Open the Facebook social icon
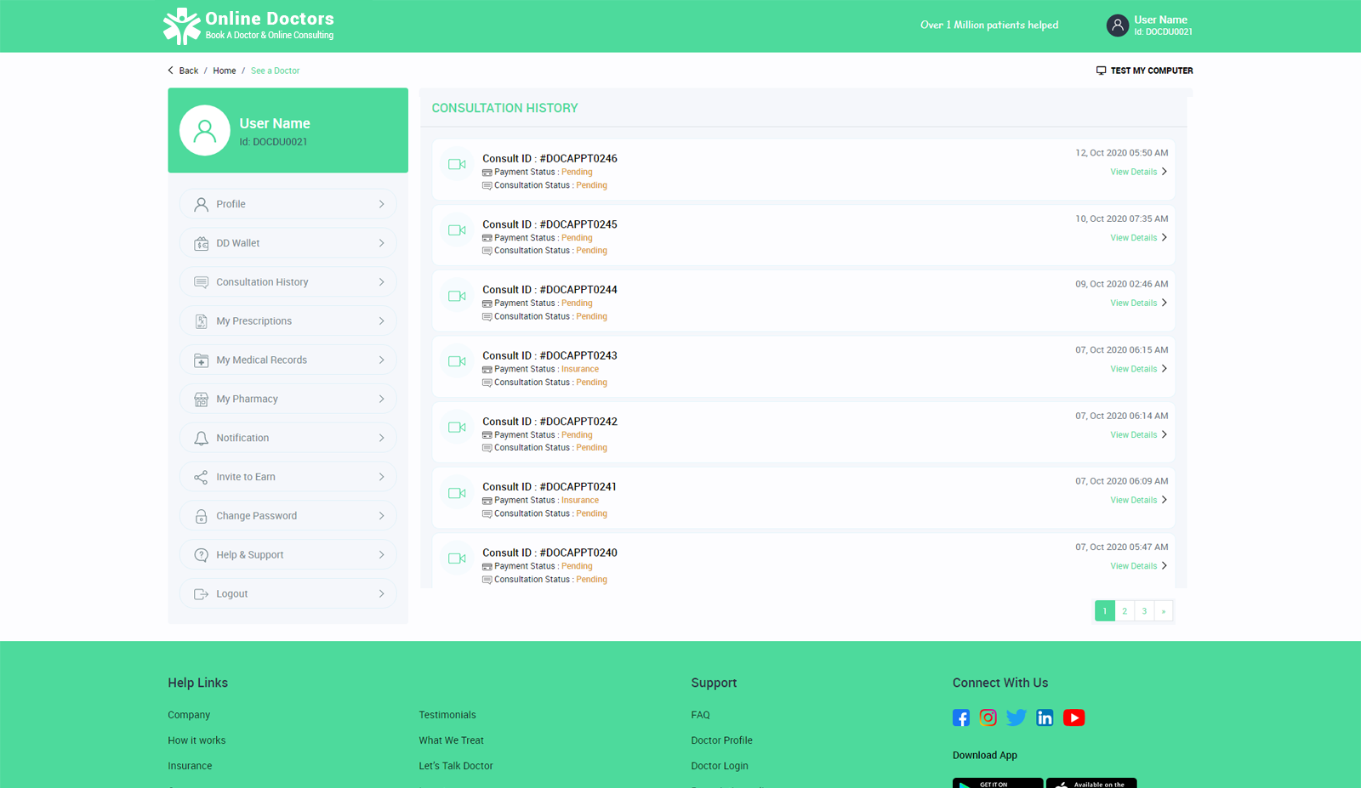Screen dimensions: 1361x788 click(x=961, y=717)
